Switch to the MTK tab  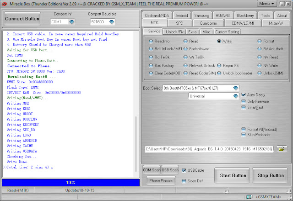coord(155,23)
